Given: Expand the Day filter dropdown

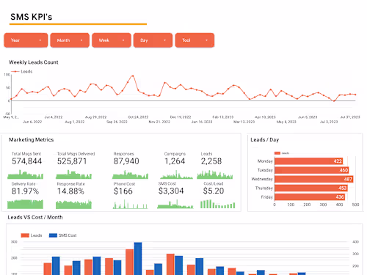Looking at the screenshot, I should coord(153,40).
